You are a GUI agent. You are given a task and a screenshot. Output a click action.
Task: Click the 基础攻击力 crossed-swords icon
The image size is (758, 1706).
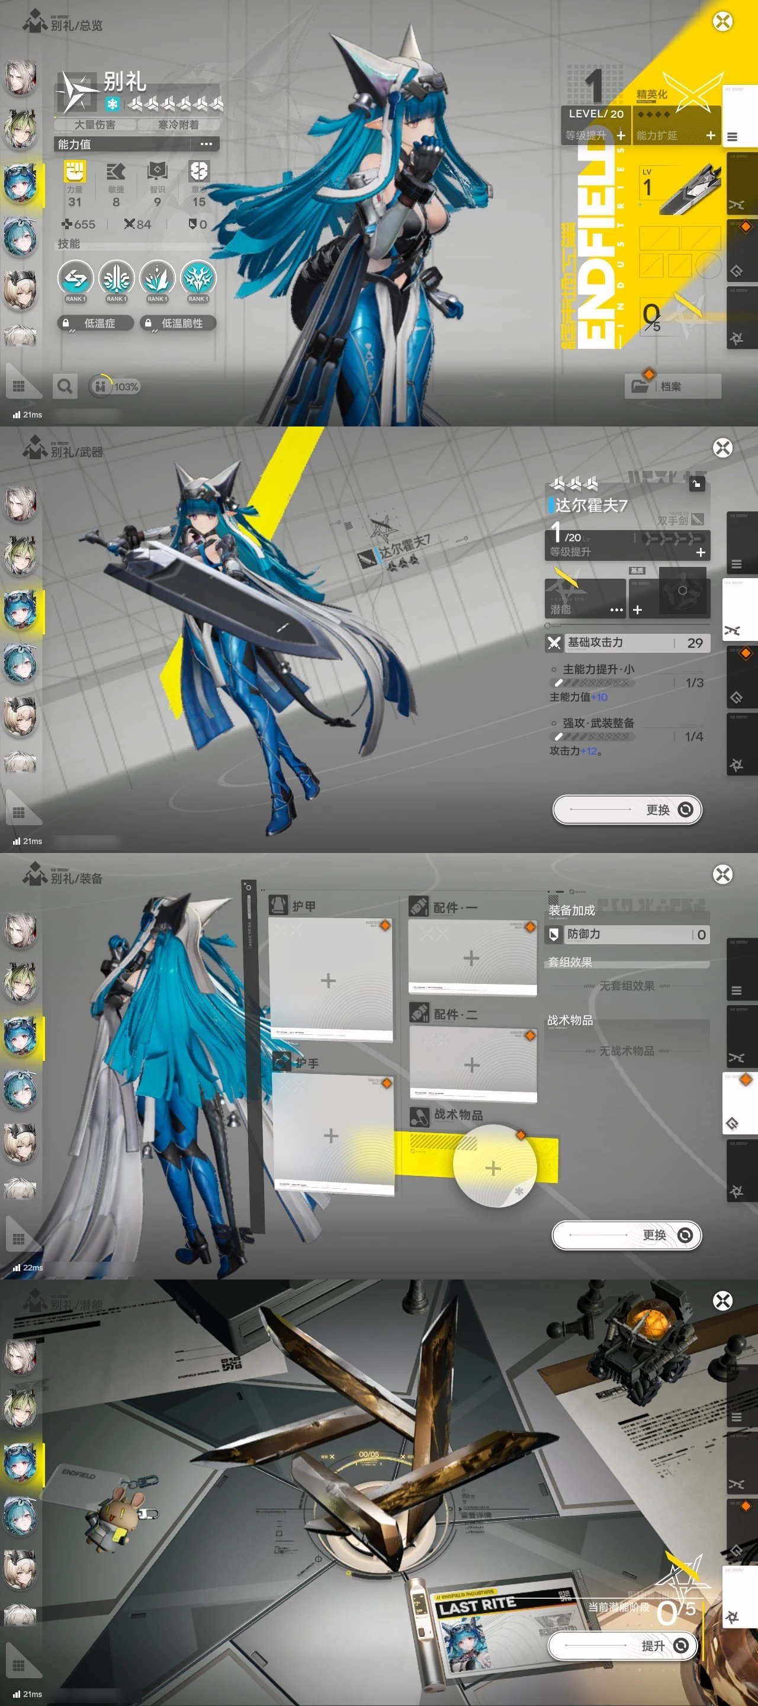pos(554,643)
